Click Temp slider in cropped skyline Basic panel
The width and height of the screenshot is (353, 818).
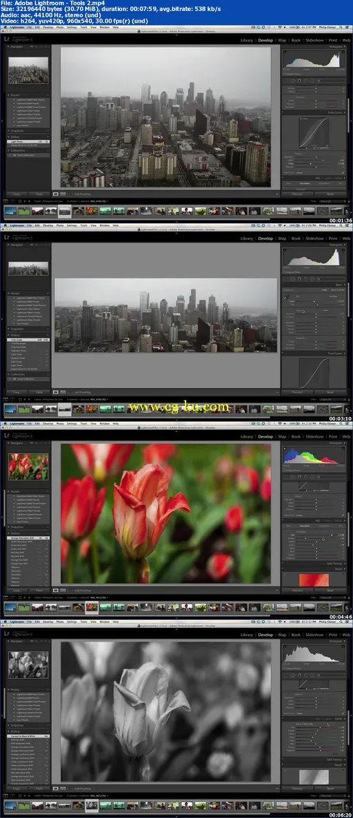[314, 301]
